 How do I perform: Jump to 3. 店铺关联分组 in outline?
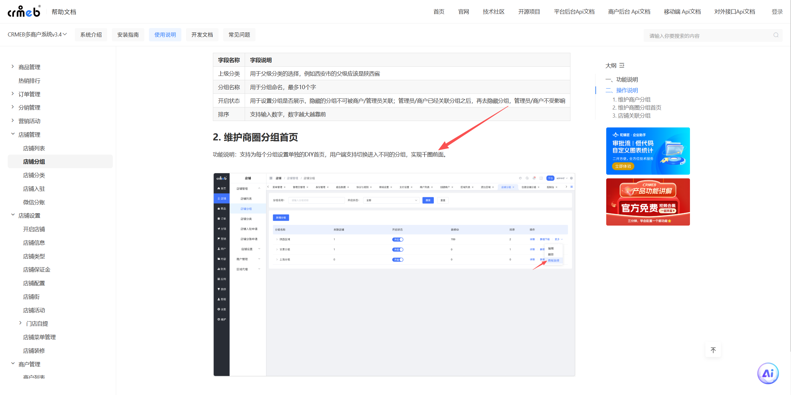pyautogui.click(x=631, y=116)
